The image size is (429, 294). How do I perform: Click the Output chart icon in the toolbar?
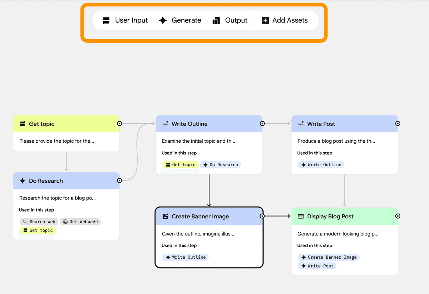(x=216, y=20)
